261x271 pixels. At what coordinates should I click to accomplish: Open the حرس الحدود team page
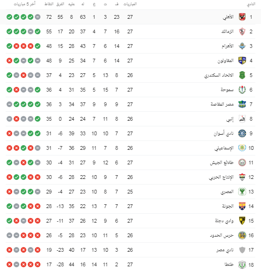221,235
